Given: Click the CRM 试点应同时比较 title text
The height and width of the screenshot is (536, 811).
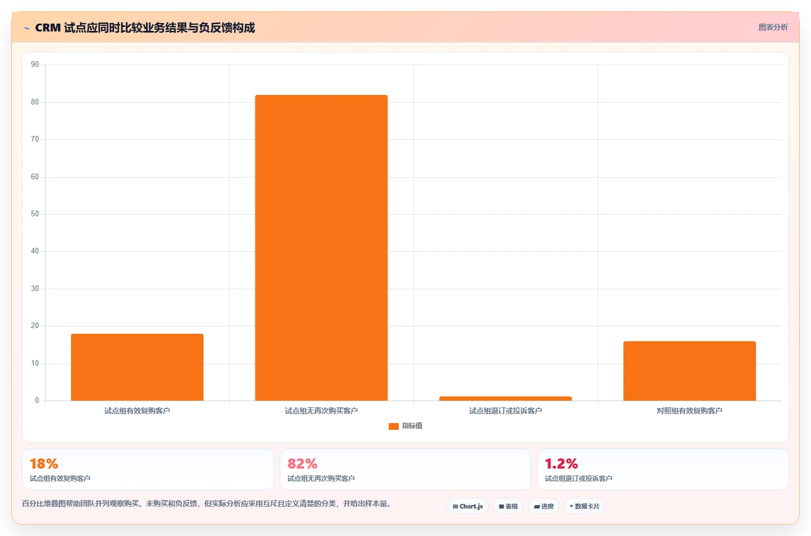Looking at the screenshot, I should point(145,28).
